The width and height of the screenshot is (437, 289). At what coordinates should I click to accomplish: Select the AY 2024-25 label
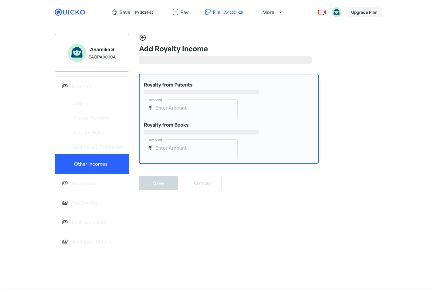pyautogui.click(x=233, y=12)
